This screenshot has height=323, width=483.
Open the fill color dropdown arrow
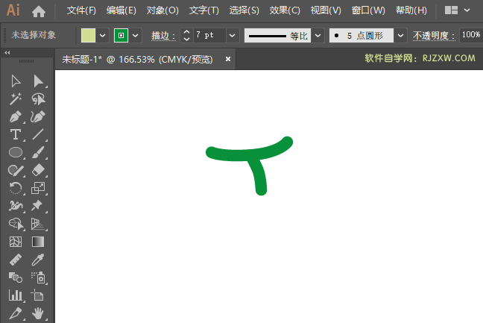point(103,36)
